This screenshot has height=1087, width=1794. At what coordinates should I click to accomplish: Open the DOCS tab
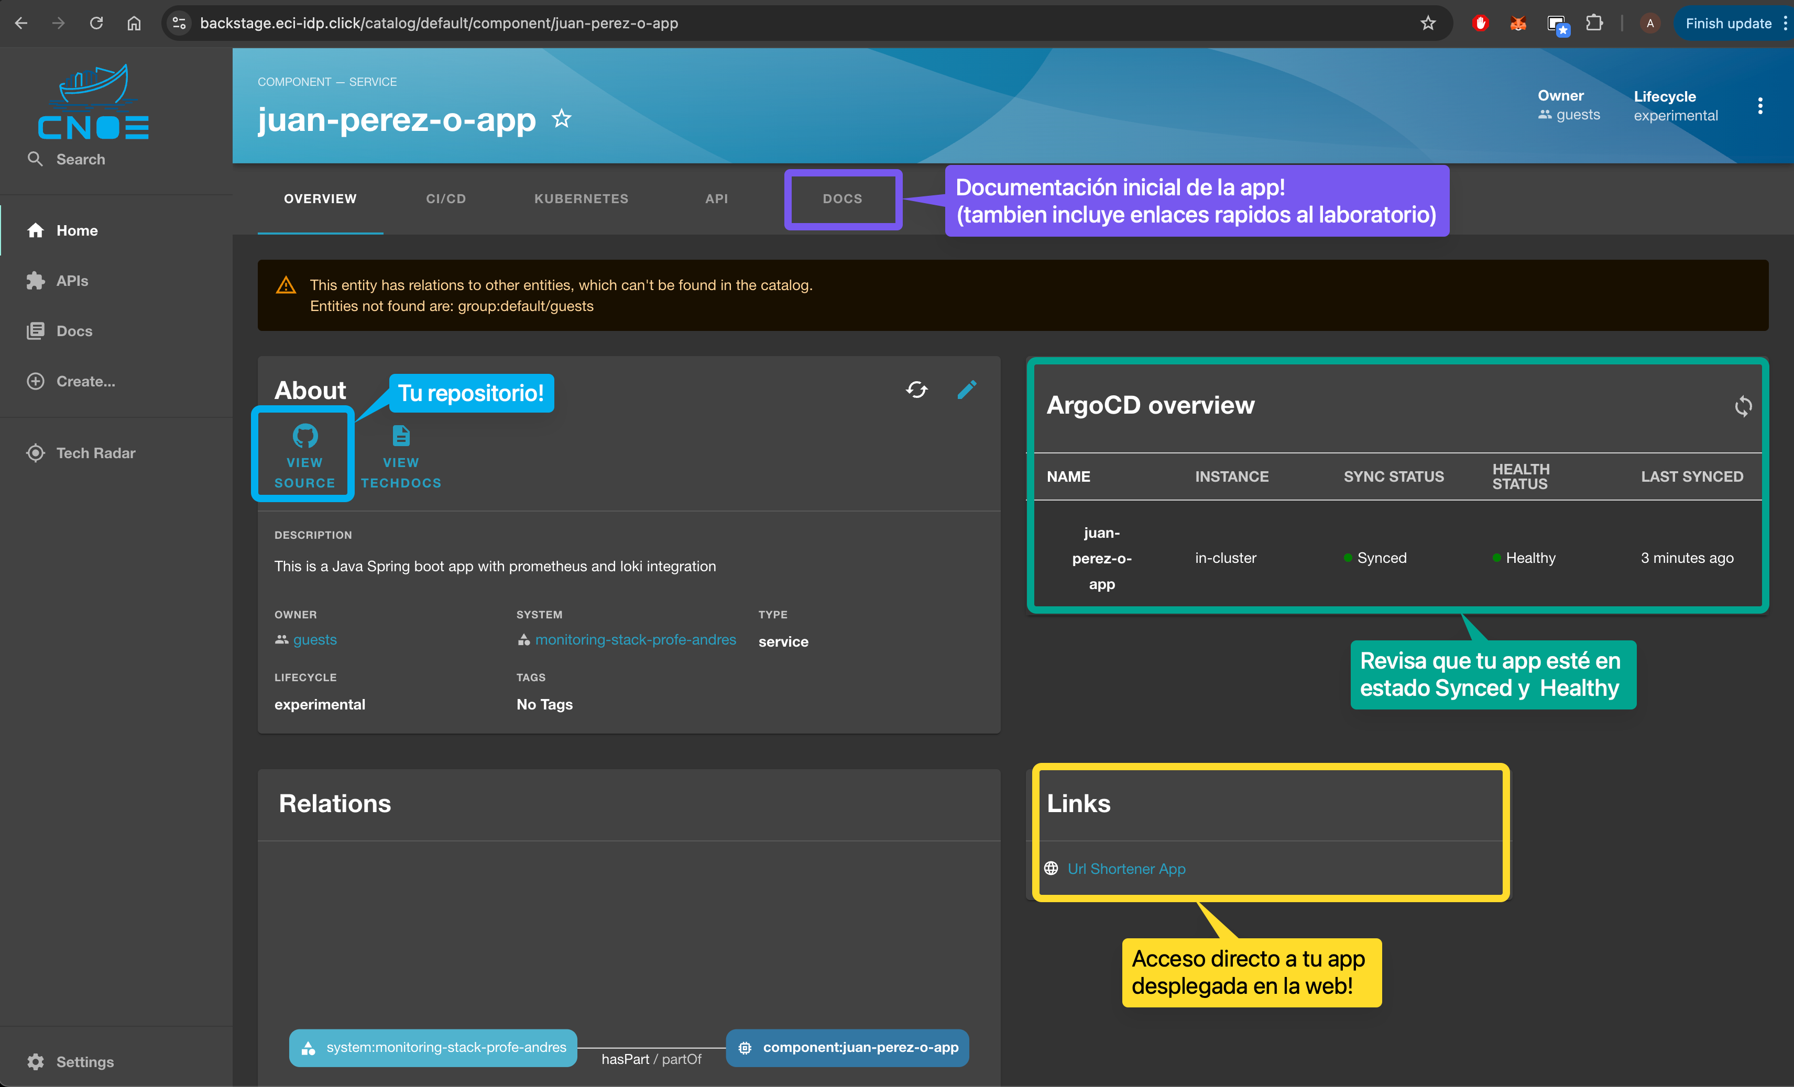[843, 198]
